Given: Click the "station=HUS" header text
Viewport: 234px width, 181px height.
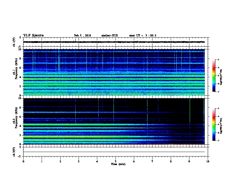Looking at the screenshot, I should point(110,35).
